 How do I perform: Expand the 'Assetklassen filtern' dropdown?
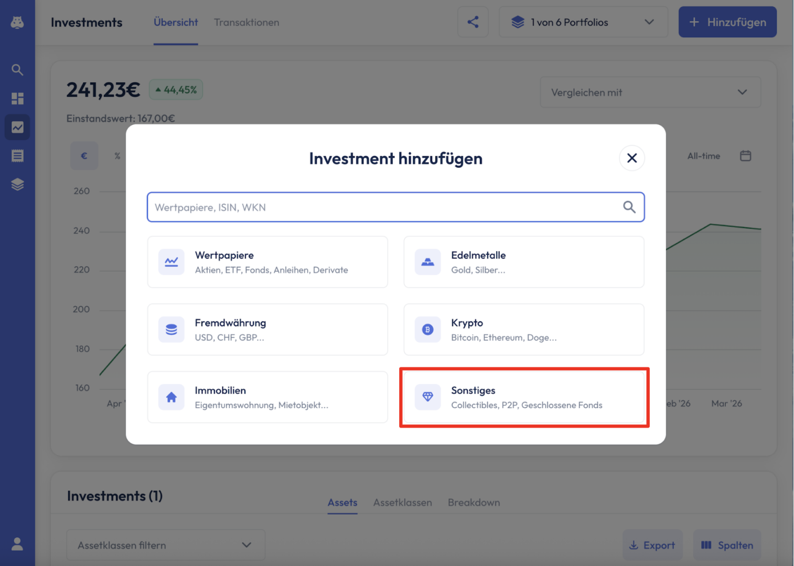(x=165, y=545)
